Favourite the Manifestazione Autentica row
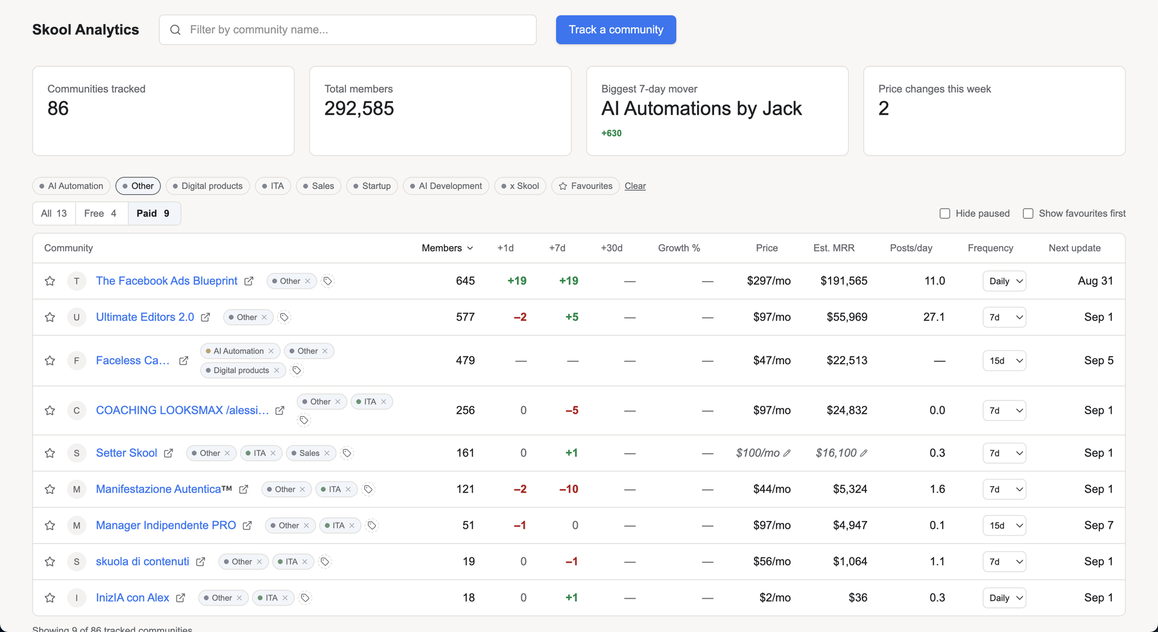The image size is (1158, 632). [x=50, y=489]
